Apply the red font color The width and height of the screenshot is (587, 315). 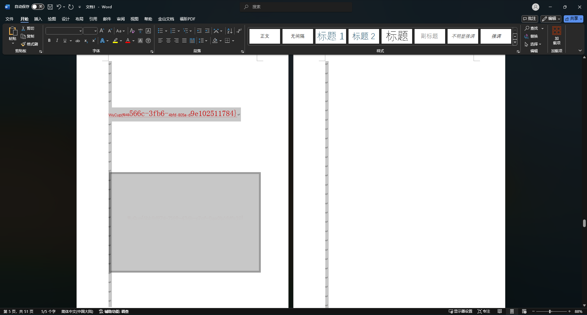coord(128,41)
